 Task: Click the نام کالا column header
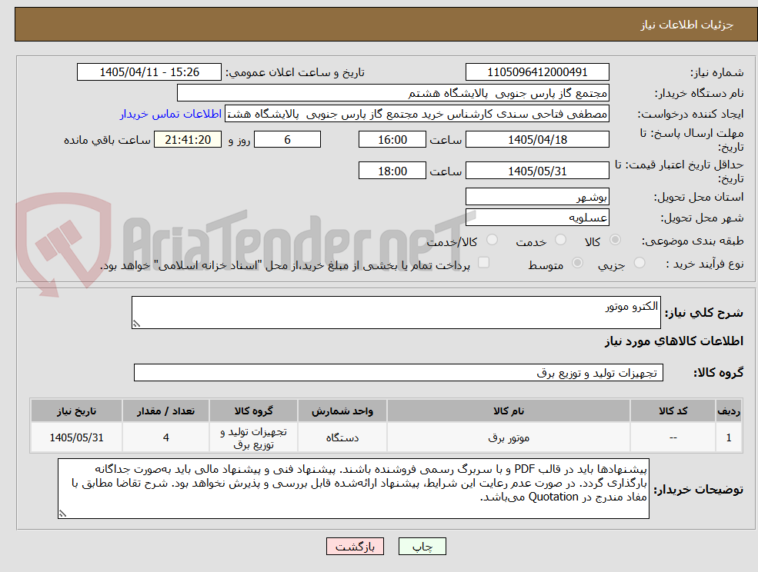click(x=509, y=411)
